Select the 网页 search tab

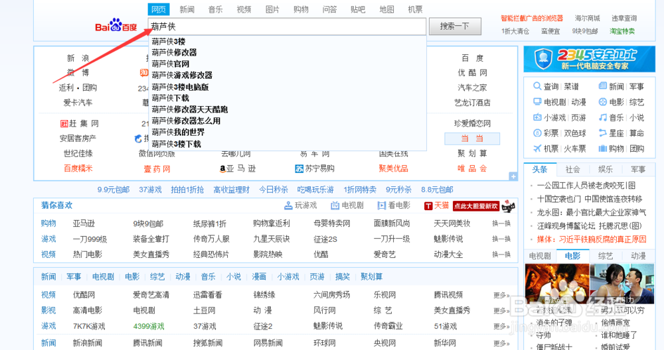click(x=159, y=9)
